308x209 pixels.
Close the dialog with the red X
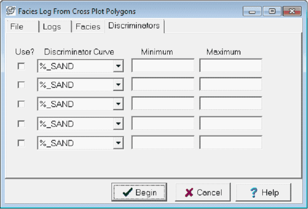(x=291, y=11)
